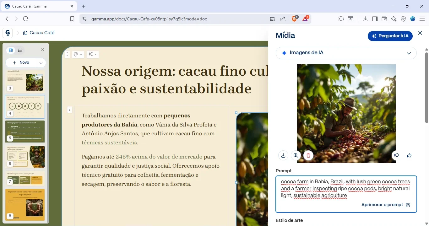Open the Extensions puzzle icon

[x=341, y=19]
